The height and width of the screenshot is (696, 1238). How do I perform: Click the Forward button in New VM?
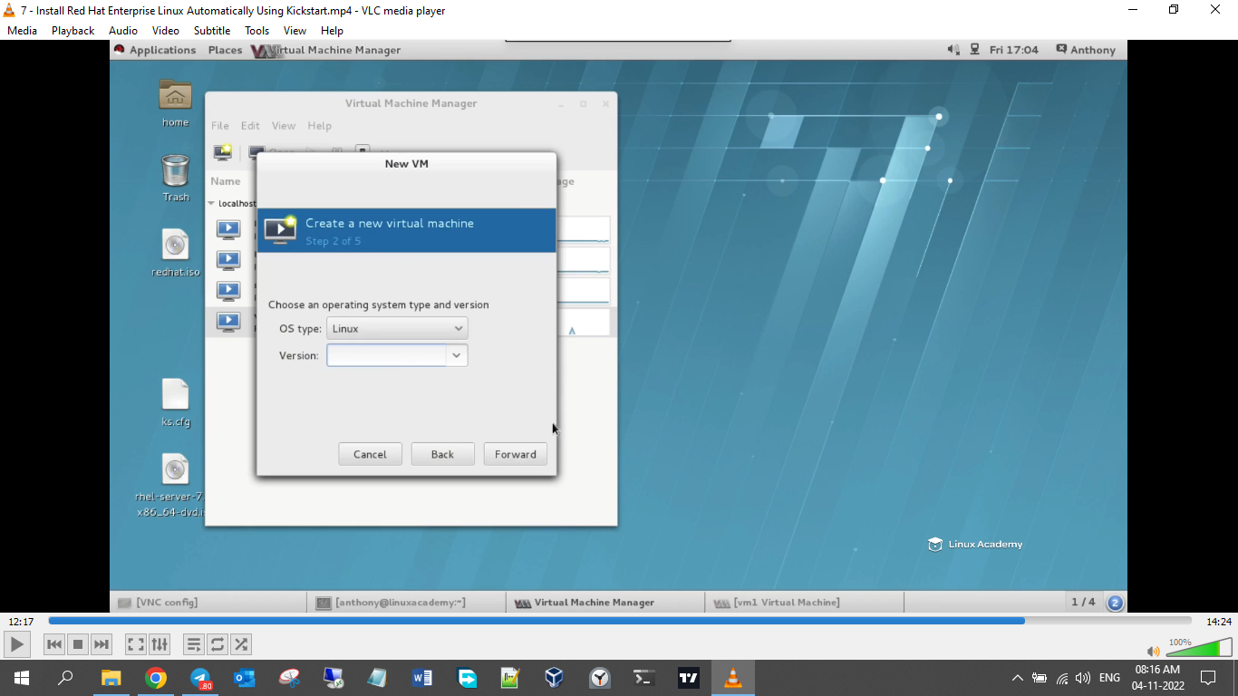pyautogui.click(x=516, y=454)
